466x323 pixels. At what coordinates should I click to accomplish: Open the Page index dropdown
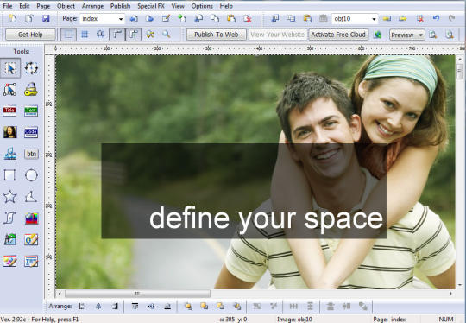click(121, 19)
